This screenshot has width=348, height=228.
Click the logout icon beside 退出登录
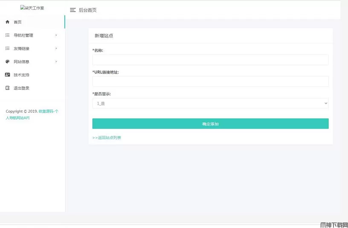point(7,88)
